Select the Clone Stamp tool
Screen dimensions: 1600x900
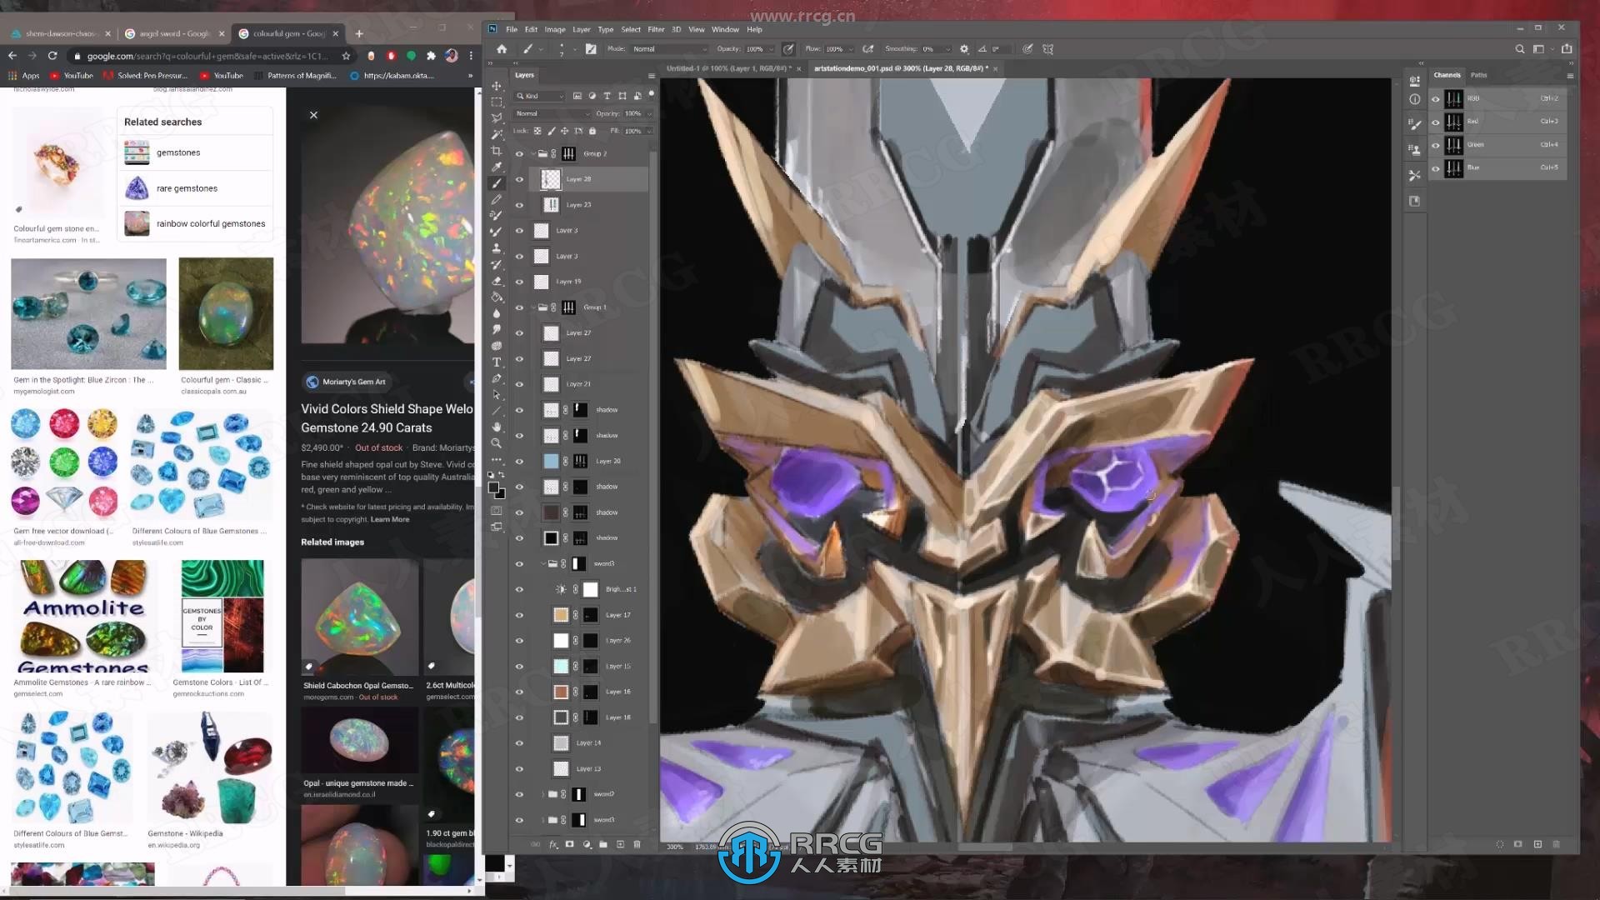tap(497, 248)
